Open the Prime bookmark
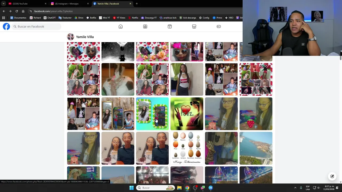This screenshot has width=342, height=192. coord(217,18)
